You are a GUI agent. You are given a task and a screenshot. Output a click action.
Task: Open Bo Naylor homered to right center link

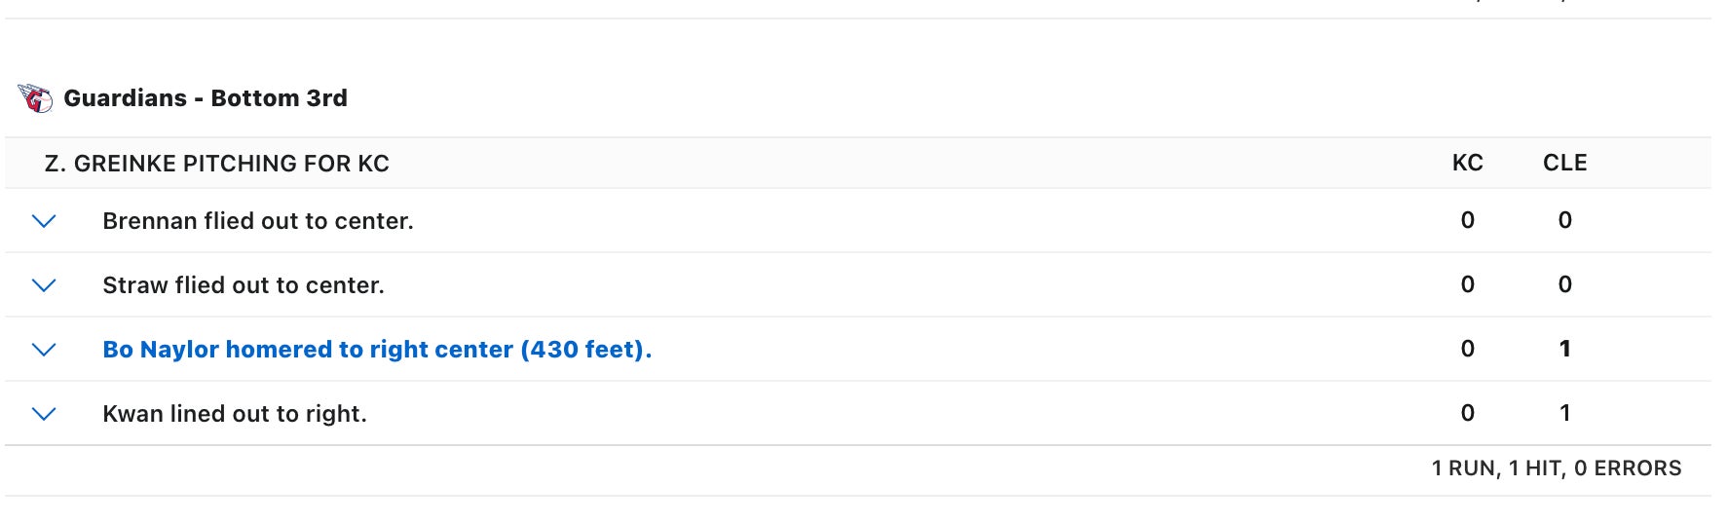coord(377,350)
